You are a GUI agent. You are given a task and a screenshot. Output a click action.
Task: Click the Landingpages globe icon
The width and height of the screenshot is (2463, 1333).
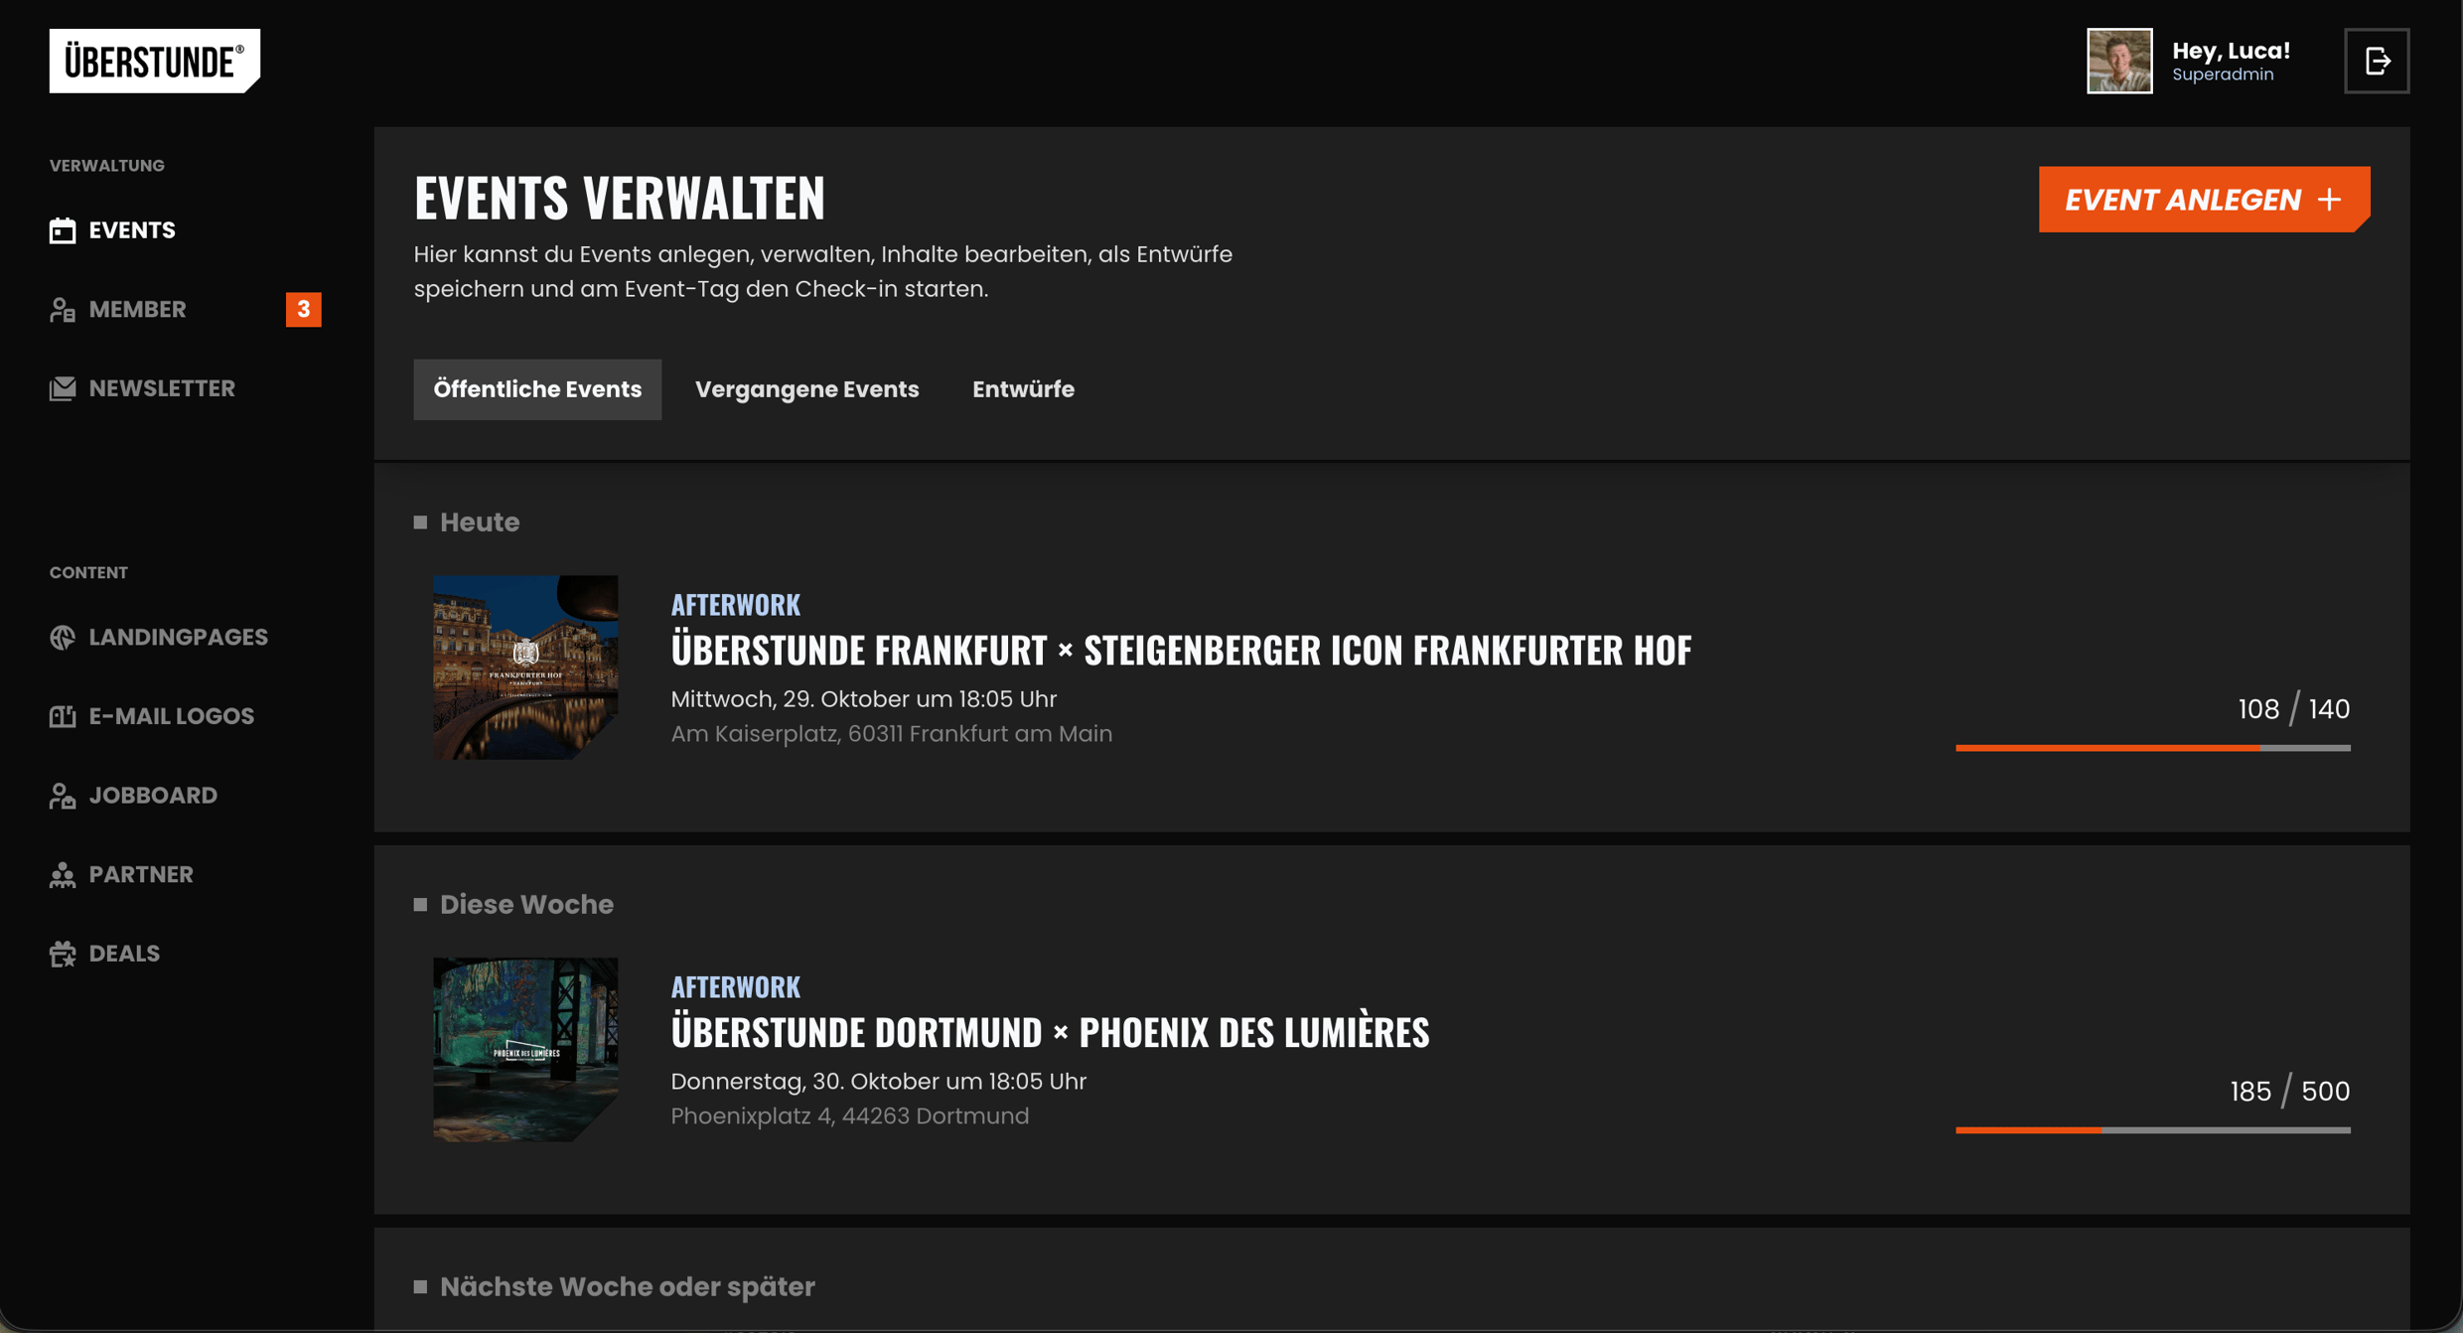coord(63,637)
